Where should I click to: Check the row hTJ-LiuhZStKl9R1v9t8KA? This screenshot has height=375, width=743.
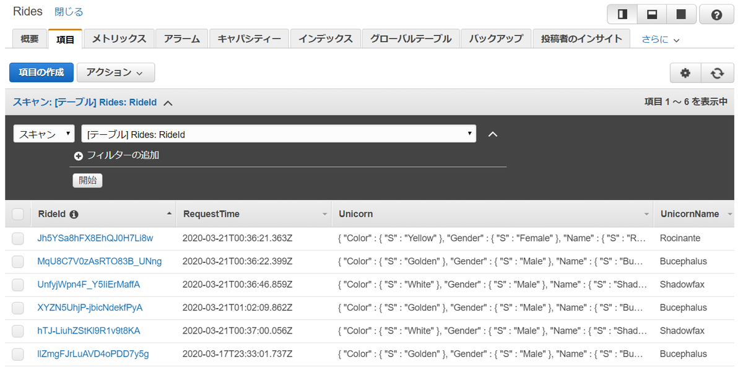point(18,331)
